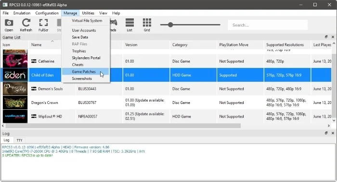The image size is (337, 182).
Task: Click vertical scrollbar up arrow in game list
Action: [334, 43]
